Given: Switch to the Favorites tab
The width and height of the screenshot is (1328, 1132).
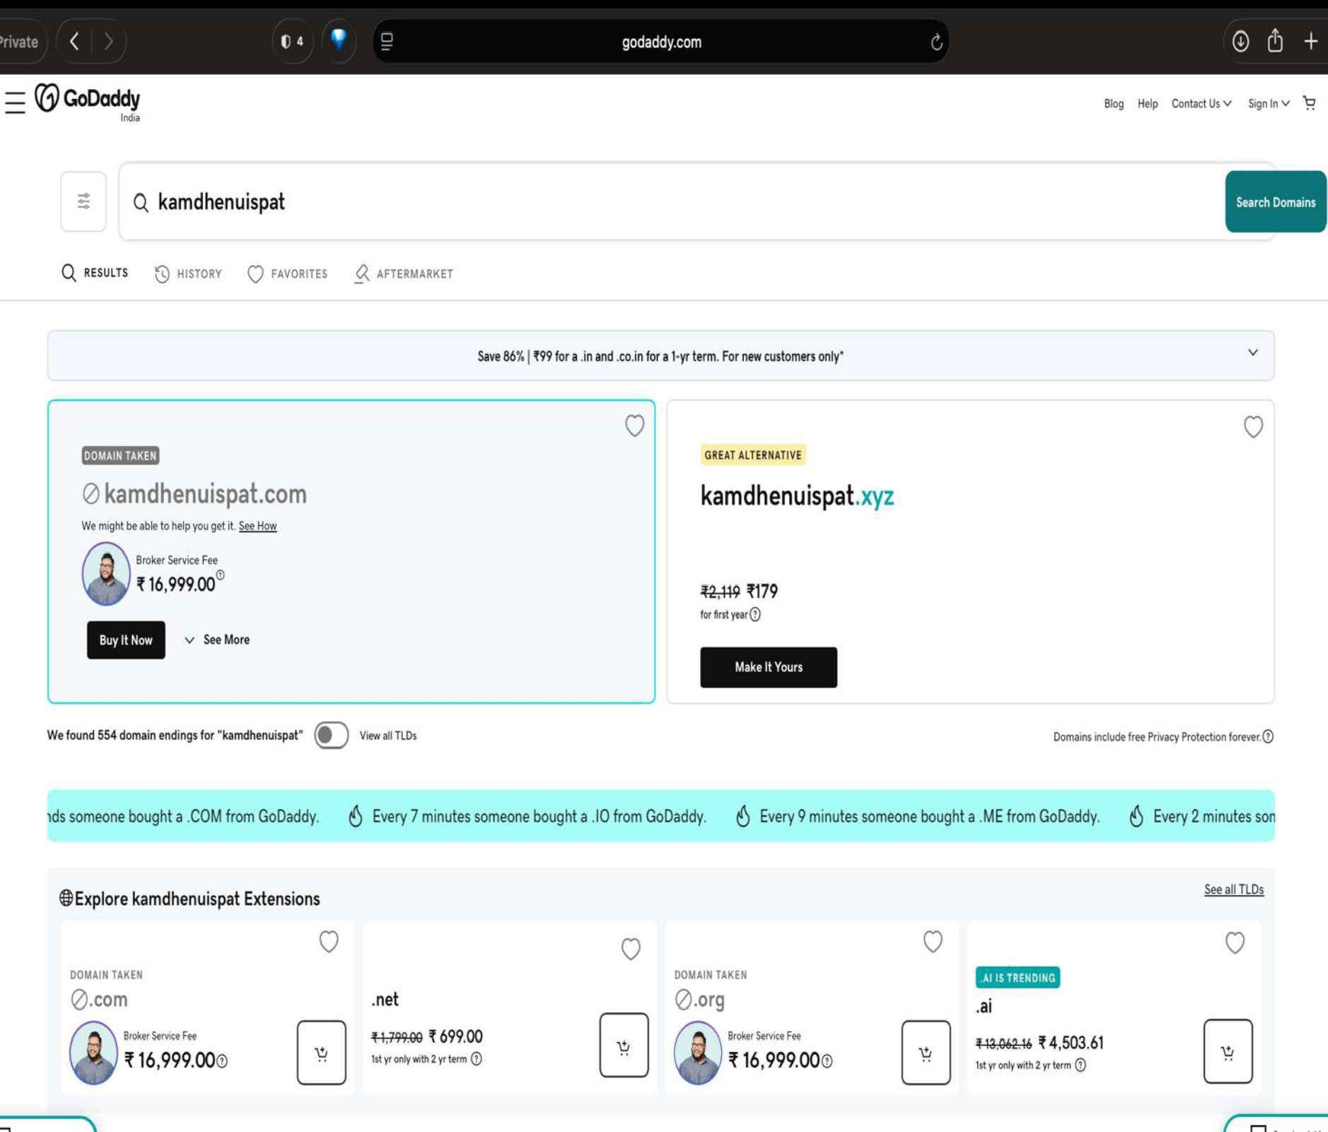Looking at the screenshot, I should click(287, 274).
